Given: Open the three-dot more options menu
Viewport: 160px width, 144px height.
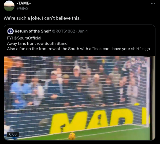Looking at the screenshot, I should coord(153,3).
